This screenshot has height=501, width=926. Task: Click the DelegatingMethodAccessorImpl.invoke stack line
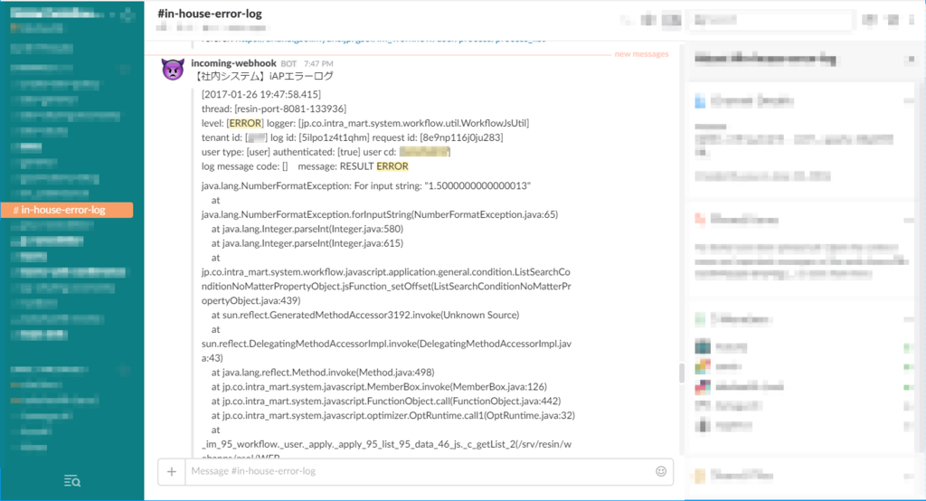[x=386, y=350]
